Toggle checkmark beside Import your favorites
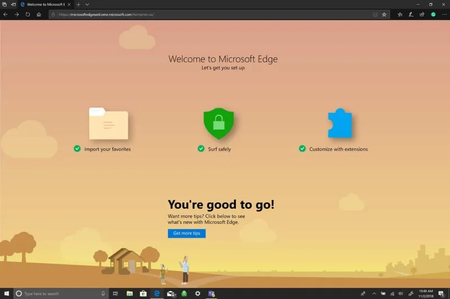The image size is (450, 299). click(x=77, y=149)
